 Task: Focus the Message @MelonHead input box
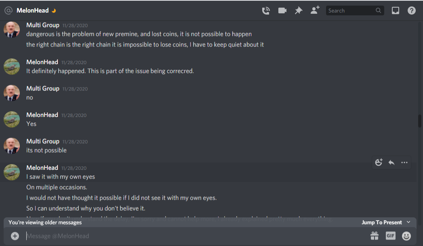[x=194, y=236]
